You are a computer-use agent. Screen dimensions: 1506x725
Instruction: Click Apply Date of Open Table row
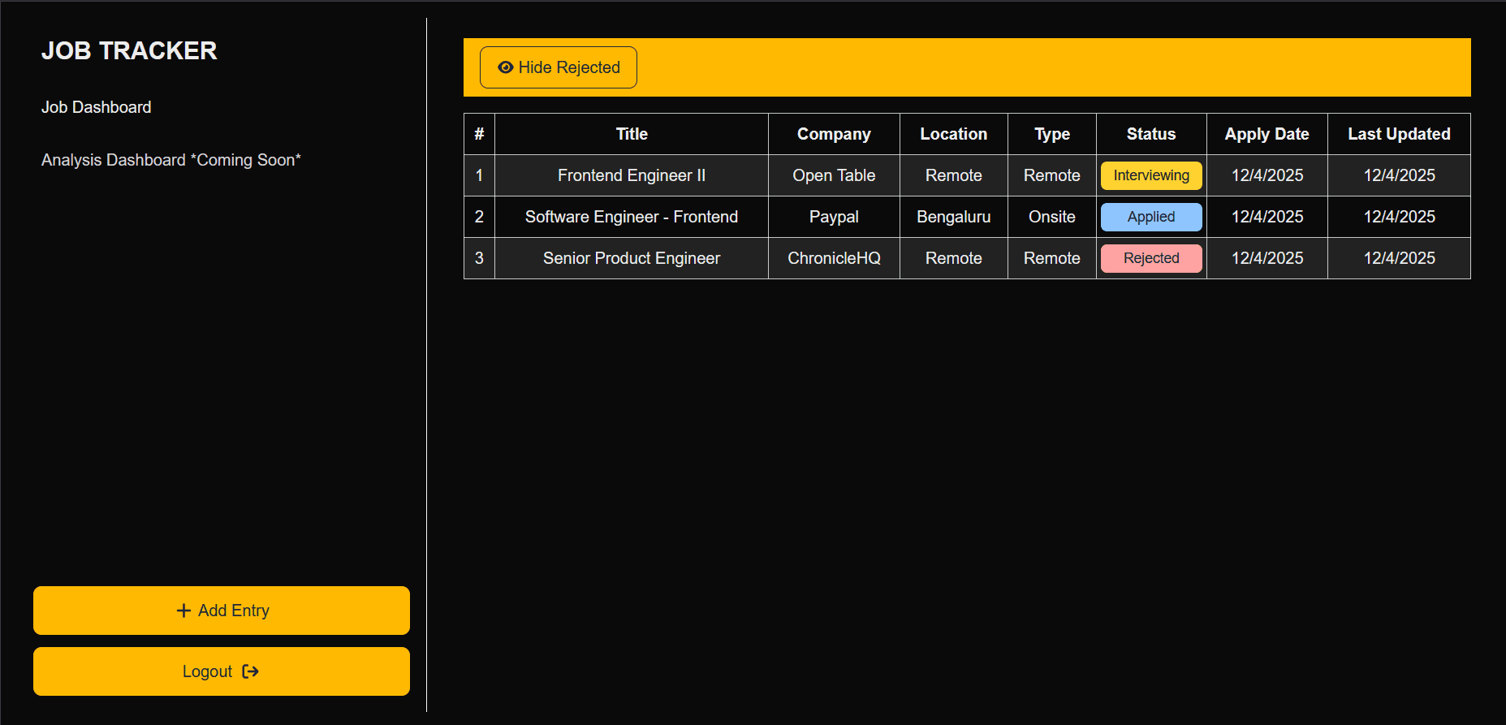(1267, 175)
